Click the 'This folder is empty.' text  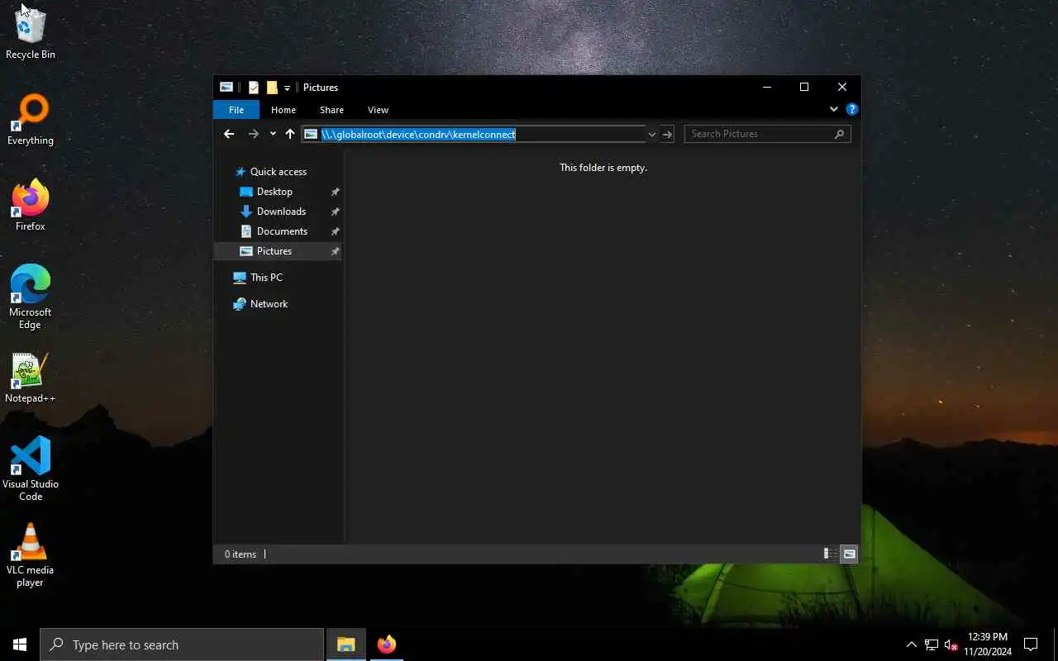(x=603, y=168)
